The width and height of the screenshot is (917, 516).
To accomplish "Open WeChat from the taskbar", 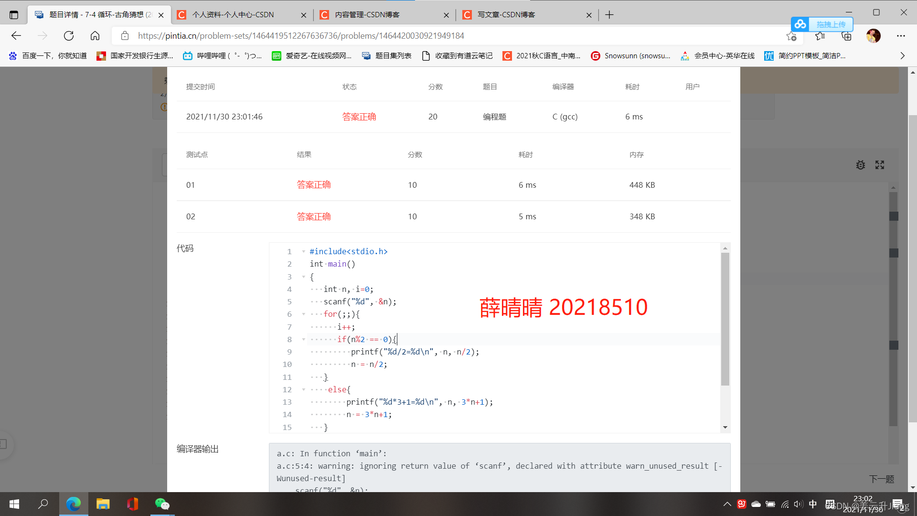I will (162, 504).
